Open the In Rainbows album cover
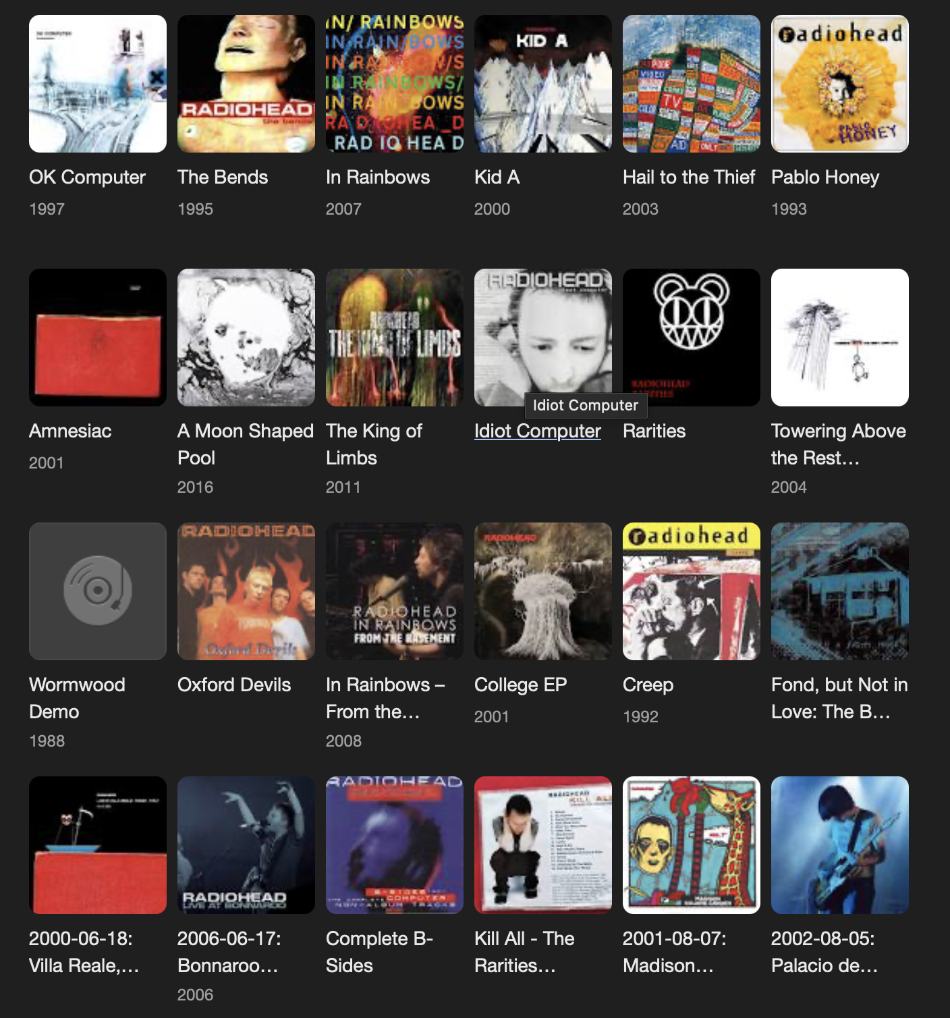 (x=395, y=84)
